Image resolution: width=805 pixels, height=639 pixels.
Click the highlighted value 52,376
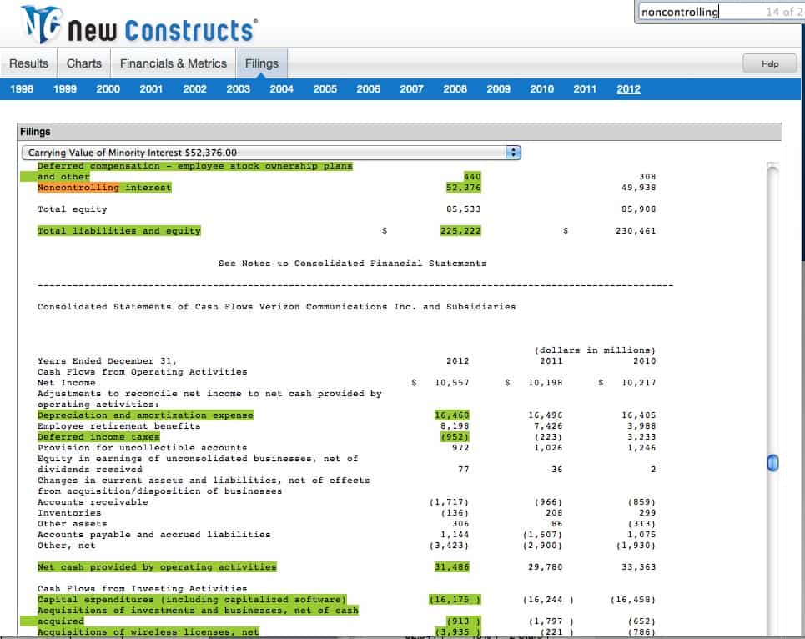464,188
